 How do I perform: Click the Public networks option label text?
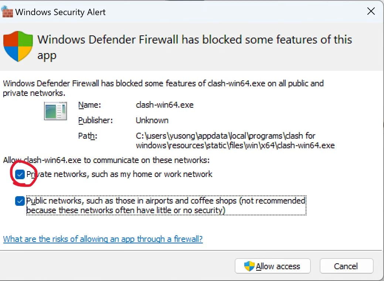[166, 205]
